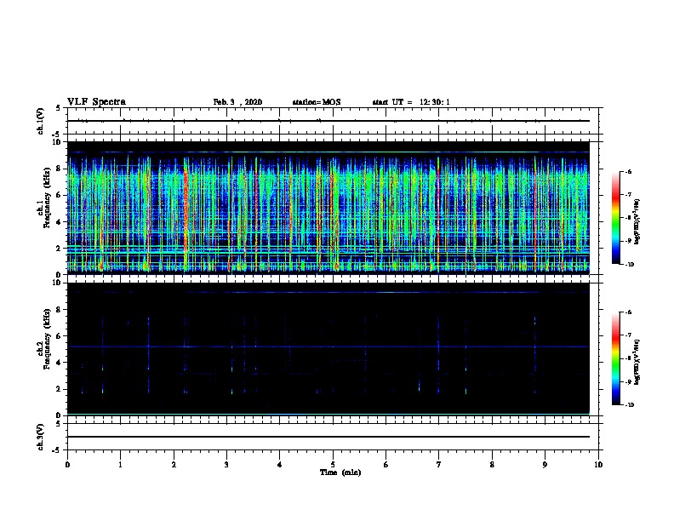The width and height of the screenshot is (674, 521).
Task: Select the date text 'Feb. 3, 2020'
Action: 237,102
